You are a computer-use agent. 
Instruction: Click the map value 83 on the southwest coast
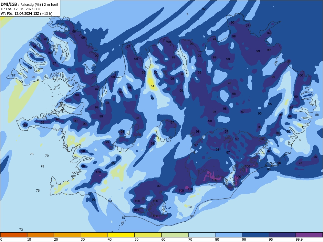tap(110, 201)
